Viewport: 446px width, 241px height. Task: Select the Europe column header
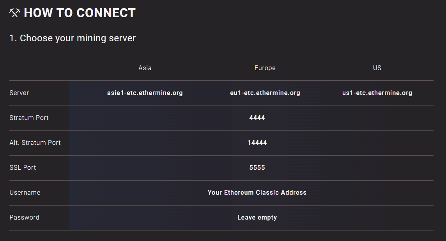[265, 68]
